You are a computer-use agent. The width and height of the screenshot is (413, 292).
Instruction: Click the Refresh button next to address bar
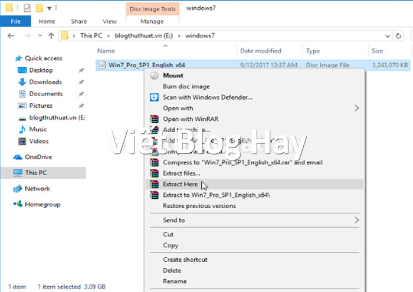[x=398, y=35]
